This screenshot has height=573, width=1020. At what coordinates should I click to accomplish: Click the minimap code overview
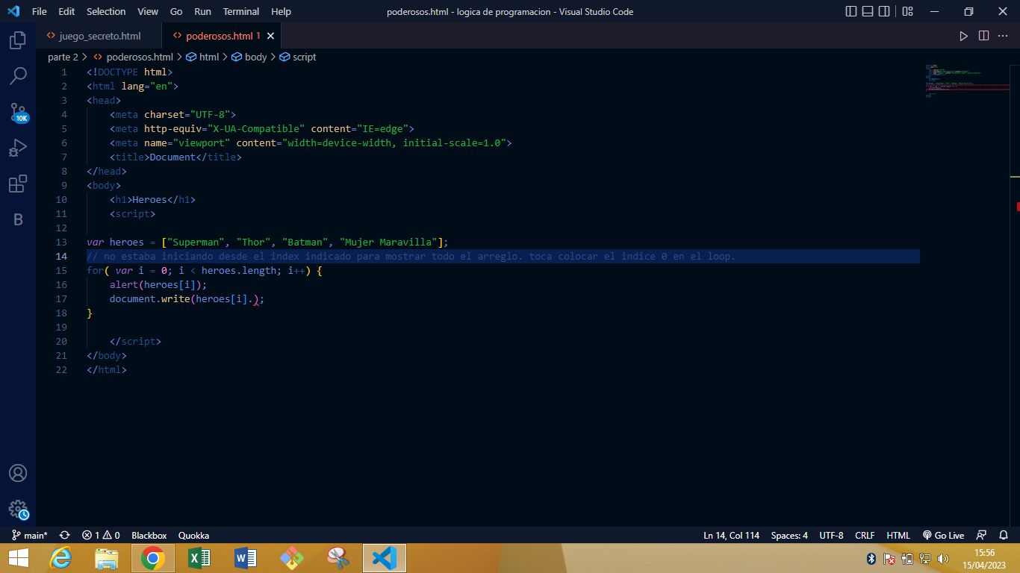(x=968, y=82)
